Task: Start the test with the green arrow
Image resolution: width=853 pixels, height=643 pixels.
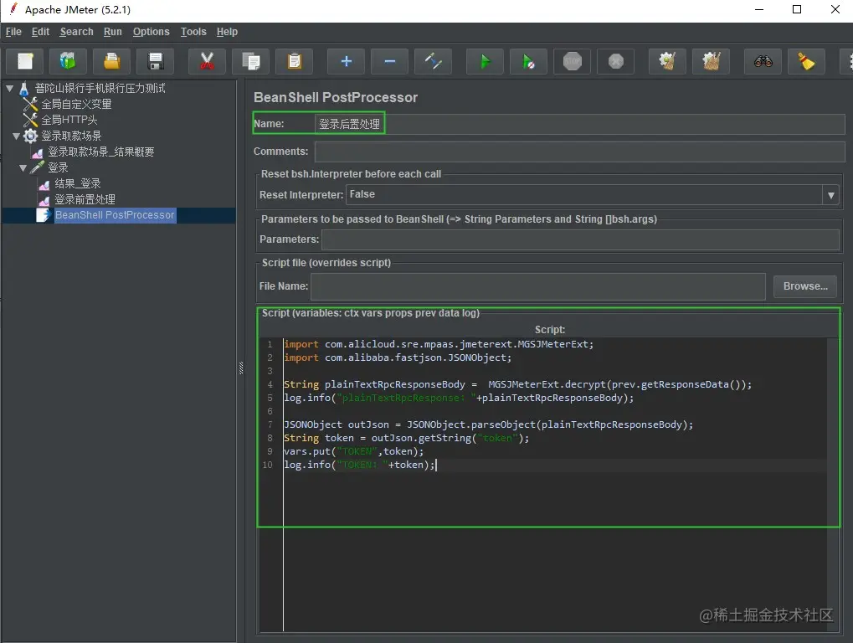Action: (485, 61)
